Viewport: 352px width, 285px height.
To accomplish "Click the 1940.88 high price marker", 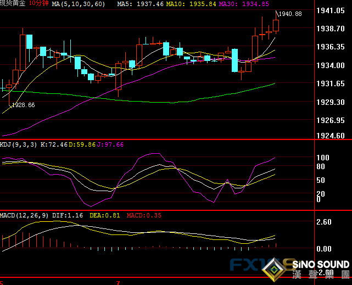I will [290, 14].
